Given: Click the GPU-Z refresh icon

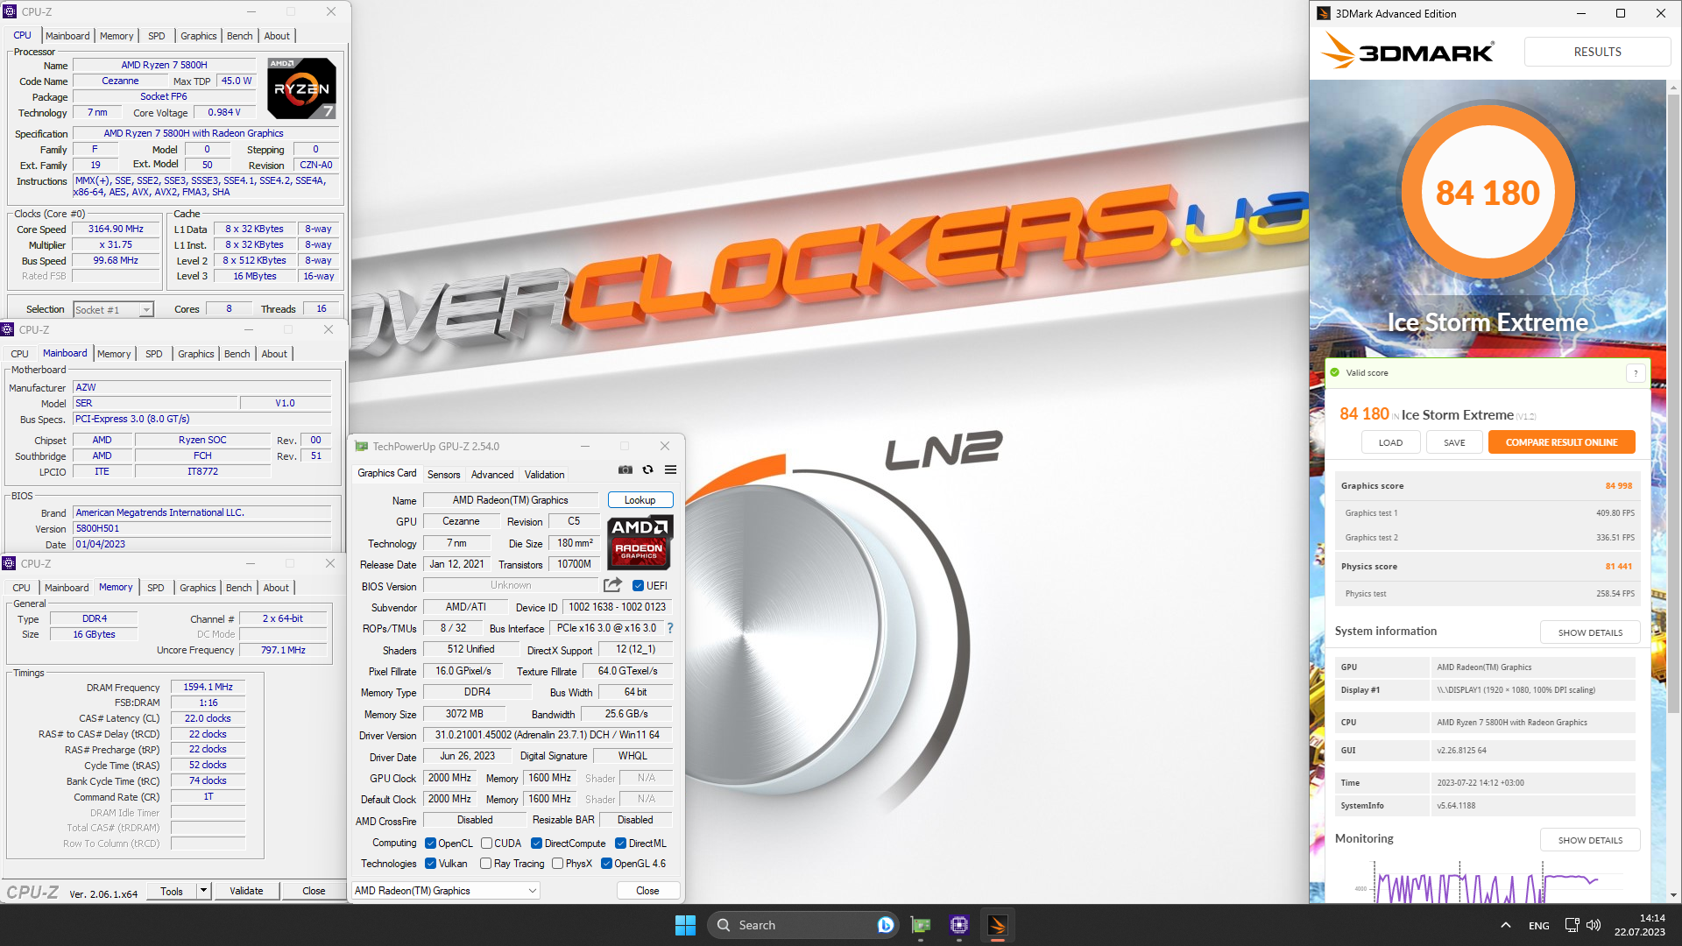Looking at the screenshot, I should [x=648, y=470].
